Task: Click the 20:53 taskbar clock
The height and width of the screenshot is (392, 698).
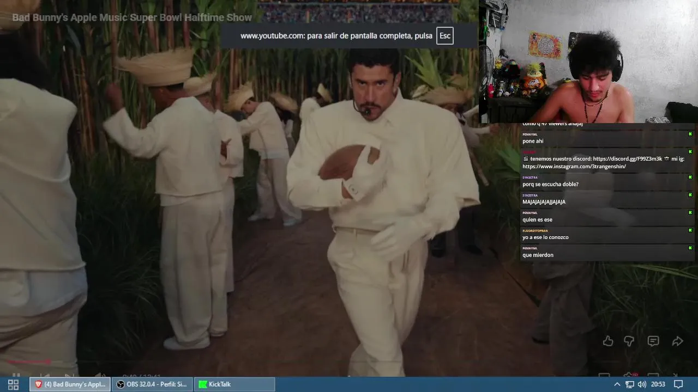Action: 658,384
